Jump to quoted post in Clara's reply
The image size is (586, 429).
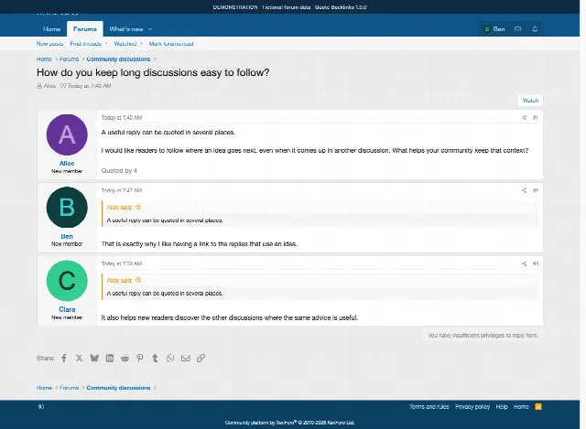pyautogui.click(x=138, y=280)
